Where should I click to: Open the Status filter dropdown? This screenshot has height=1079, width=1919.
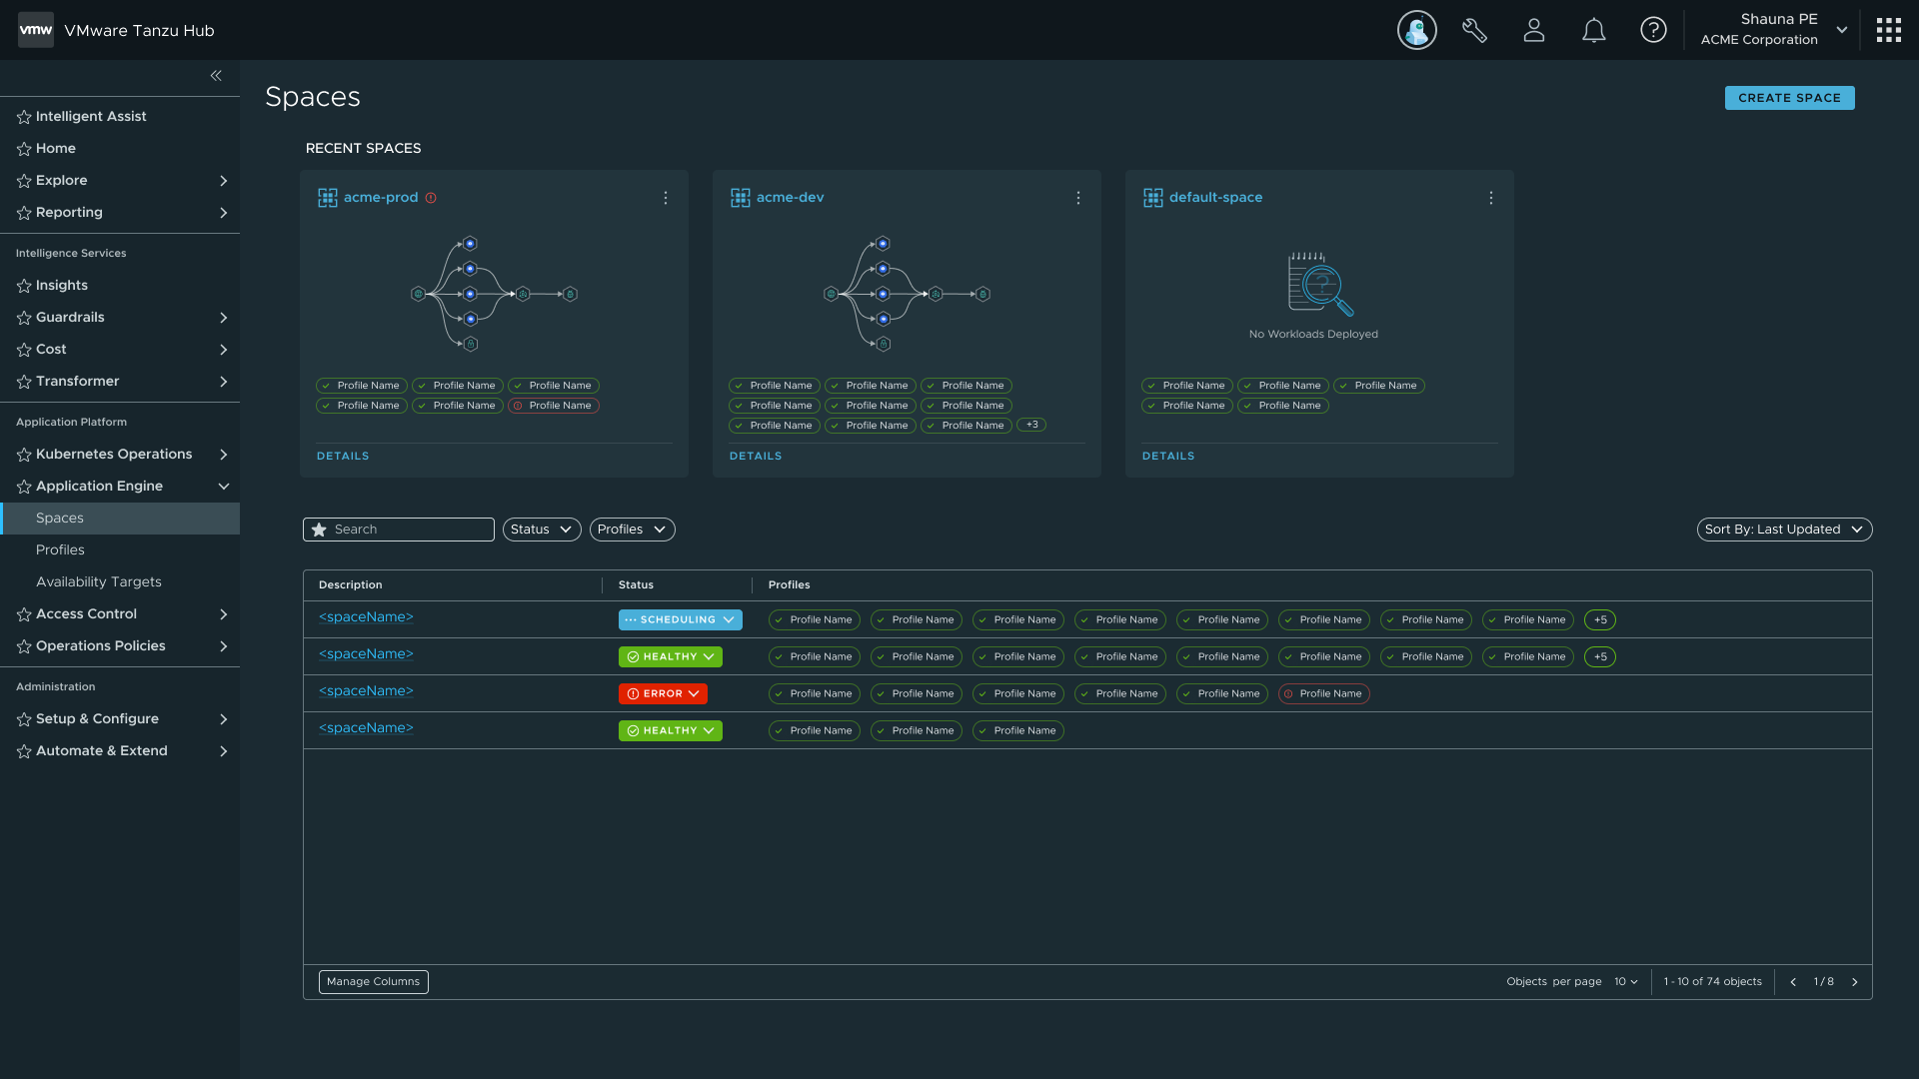[x=542, y=530]
